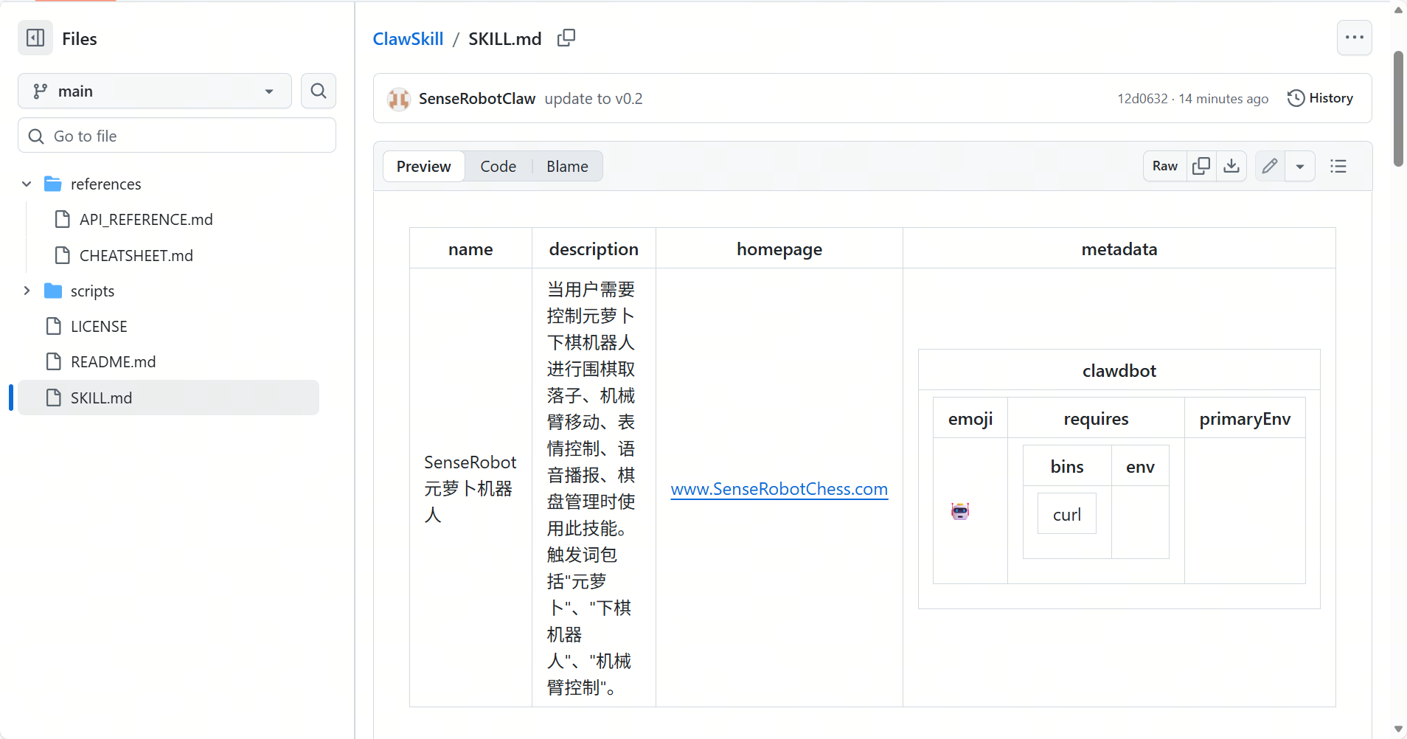The height and width of the screenshot is (739, 1407).
Task: Switch to the Code tab
Action: click(x=498, y=166)
